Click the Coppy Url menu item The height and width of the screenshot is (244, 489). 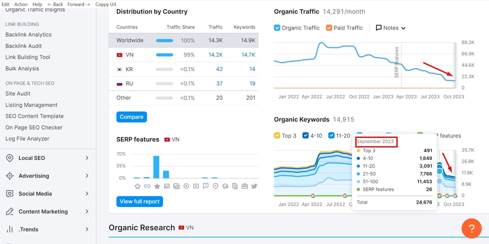pyautogui.click(x=106, y=4)
